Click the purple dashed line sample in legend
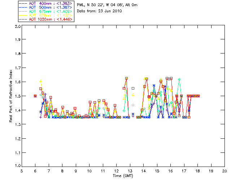 [x=23, y=3]
